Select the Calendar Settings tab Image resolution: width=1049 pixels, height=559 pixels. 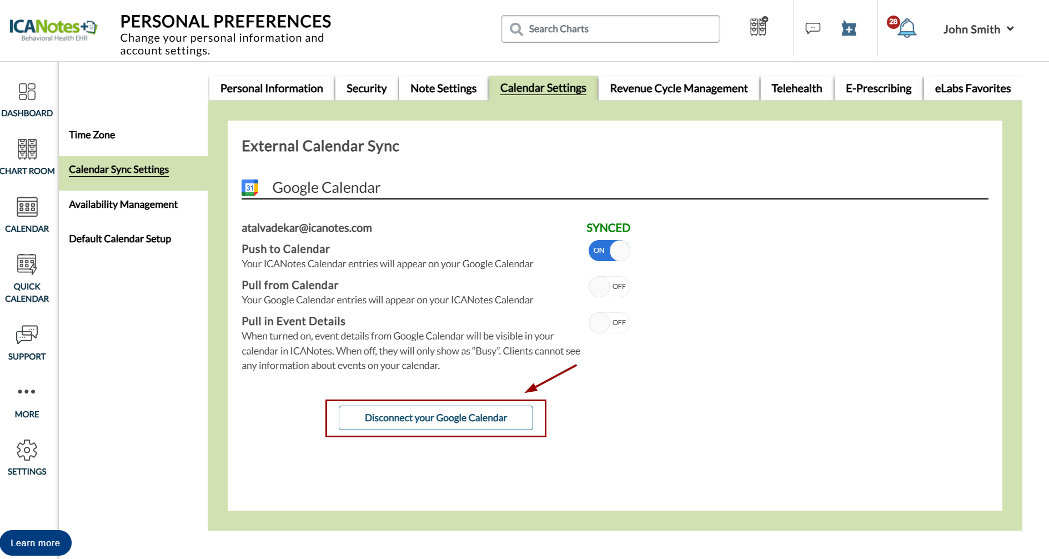(x=543, y=88)
